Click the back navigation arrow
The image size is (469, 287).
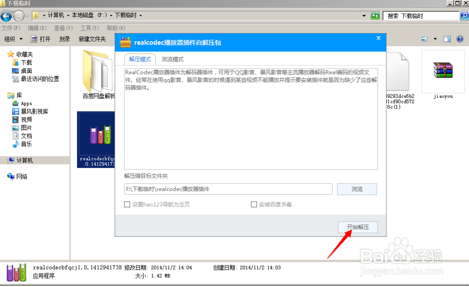coord(7,15)
